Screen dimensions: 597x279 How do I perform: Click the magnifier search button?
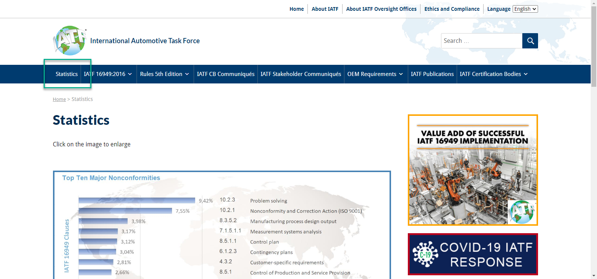(530, 41)
